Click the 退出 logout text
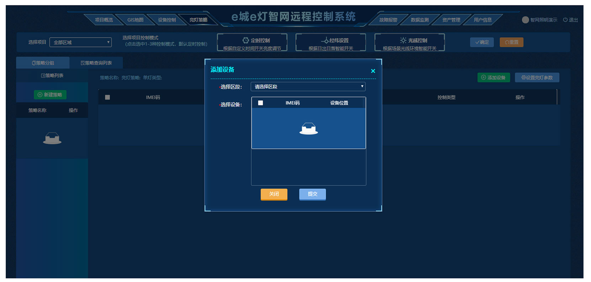 point(573,20)
